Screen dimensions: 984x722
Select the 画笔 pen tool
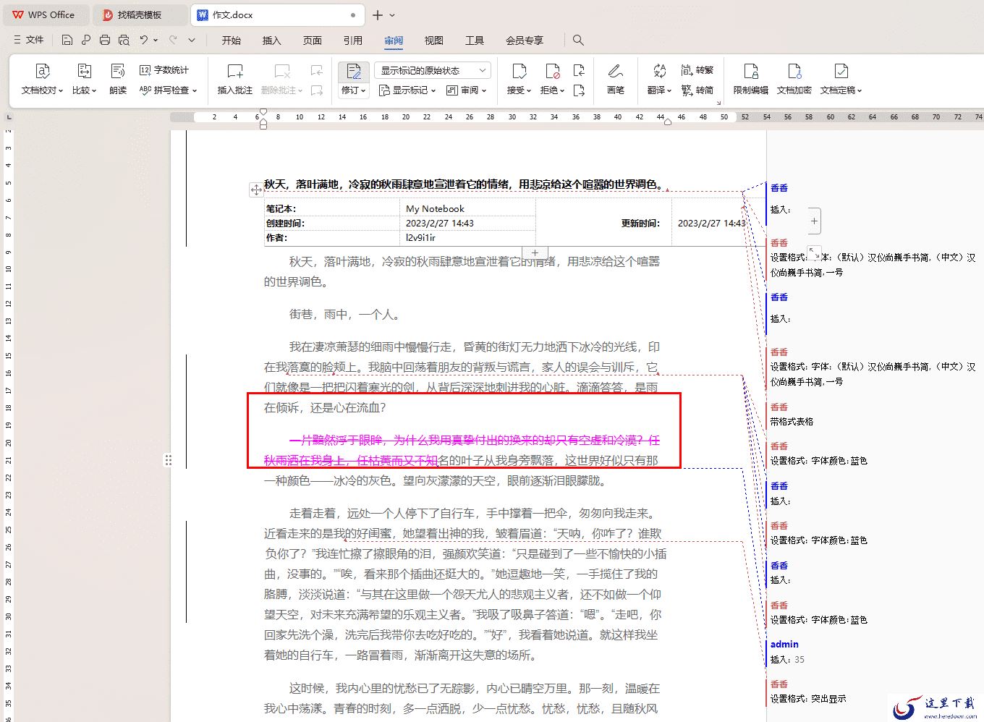coord(616,78)
